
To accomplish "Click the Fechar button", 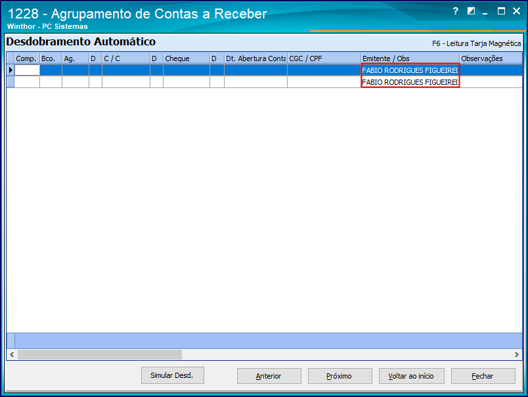I will [483, 376].
